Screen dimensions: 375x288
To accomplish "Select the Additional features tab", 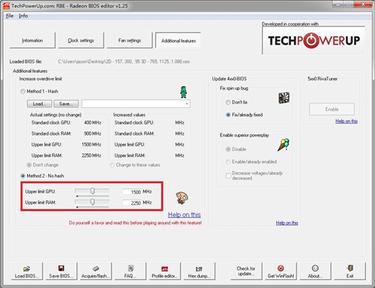I will coord(178,40).
